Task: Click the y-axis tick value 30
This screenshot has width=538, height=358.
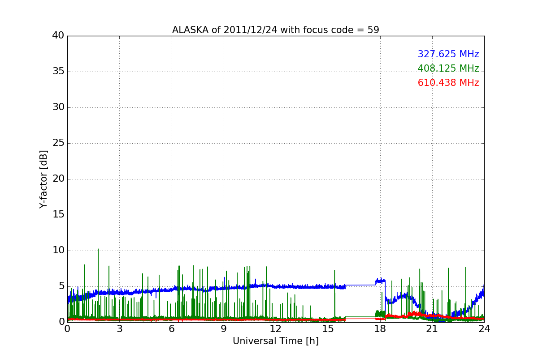Action: (x=58, y=107)
